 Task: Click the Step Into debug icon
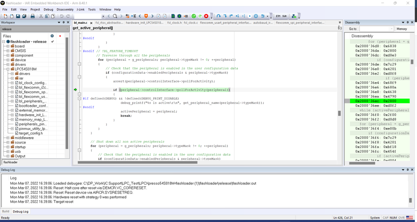tap(225, 16)
